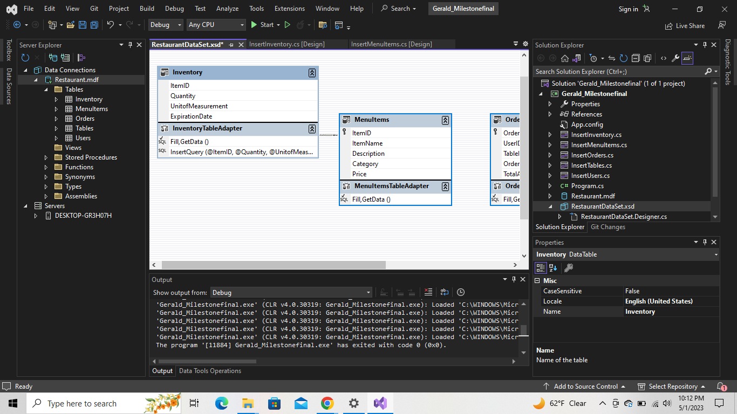Click the Sign in link
Screen dimensions: 737x414
(x=627, y=9)
